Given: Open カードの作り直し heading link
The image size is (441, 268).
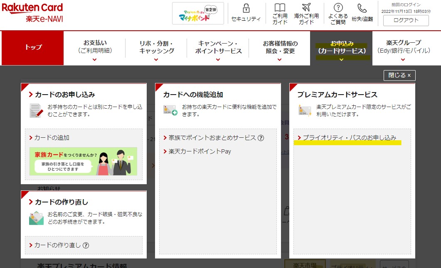Looking at the screenshot, I should (x=59, y=202).
